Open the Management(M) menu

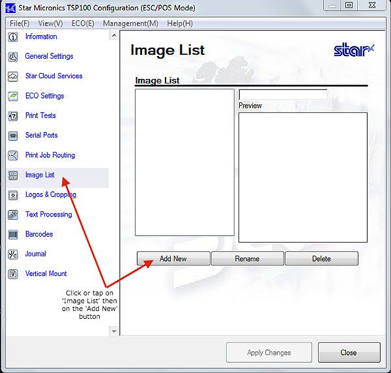[x=131, y=23]
